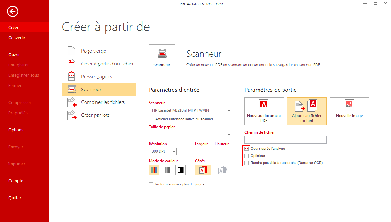
Task: Select Créer à partir d'un fichier
Action: coord(99,64)
